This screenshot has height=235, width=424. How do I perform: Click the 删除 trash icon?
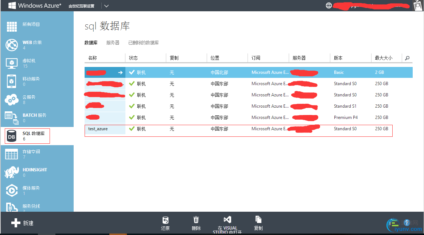click(196, 220)
